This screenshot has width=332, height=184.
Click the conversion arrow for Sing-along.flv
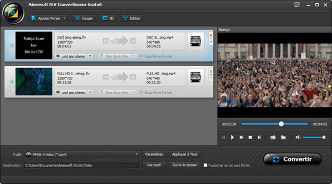[120, 41]
